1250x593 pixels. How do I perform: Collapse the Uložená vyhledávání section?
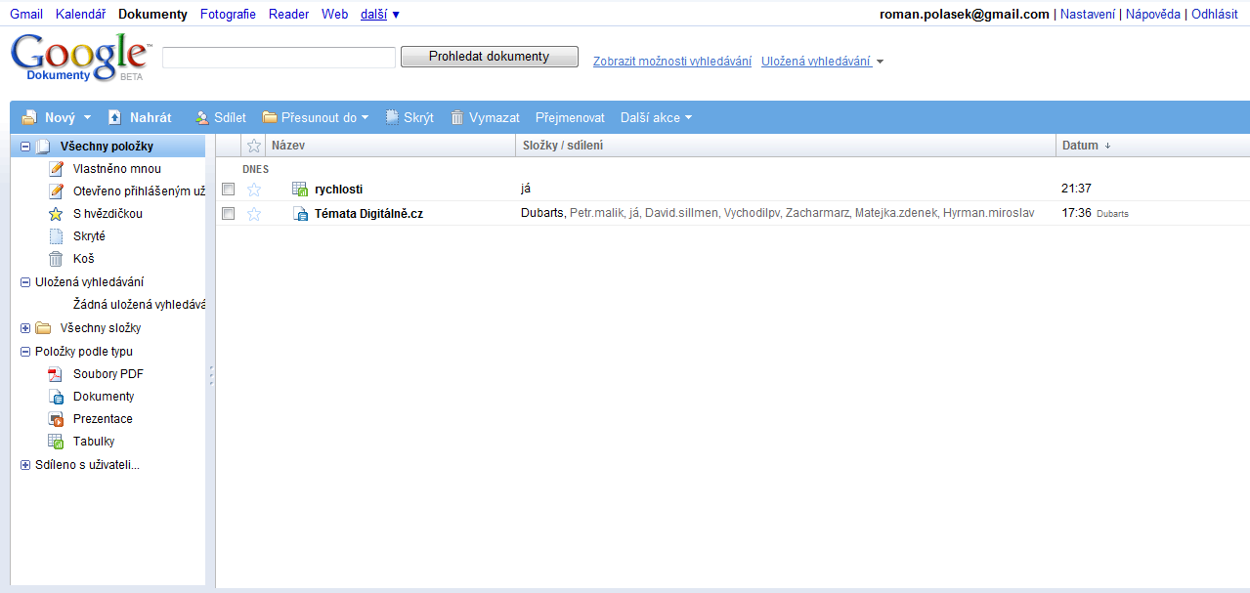pyautogui.click(x=25, y=282)
